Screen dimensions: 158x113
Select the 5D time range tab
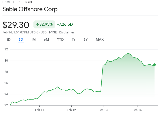click(21, 39)
